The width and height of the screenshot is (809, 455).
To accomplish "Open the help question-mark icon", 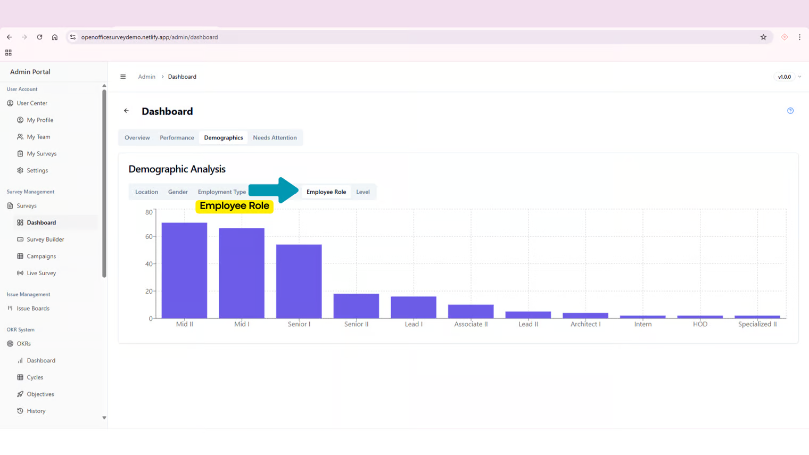I will click(790, 111).
